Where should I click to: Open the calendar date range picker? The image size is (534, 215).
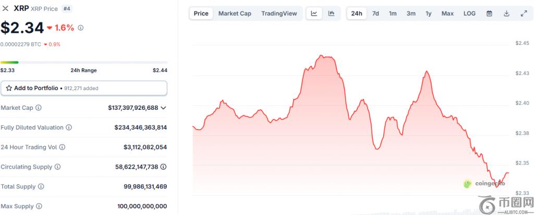click(489, 14)
